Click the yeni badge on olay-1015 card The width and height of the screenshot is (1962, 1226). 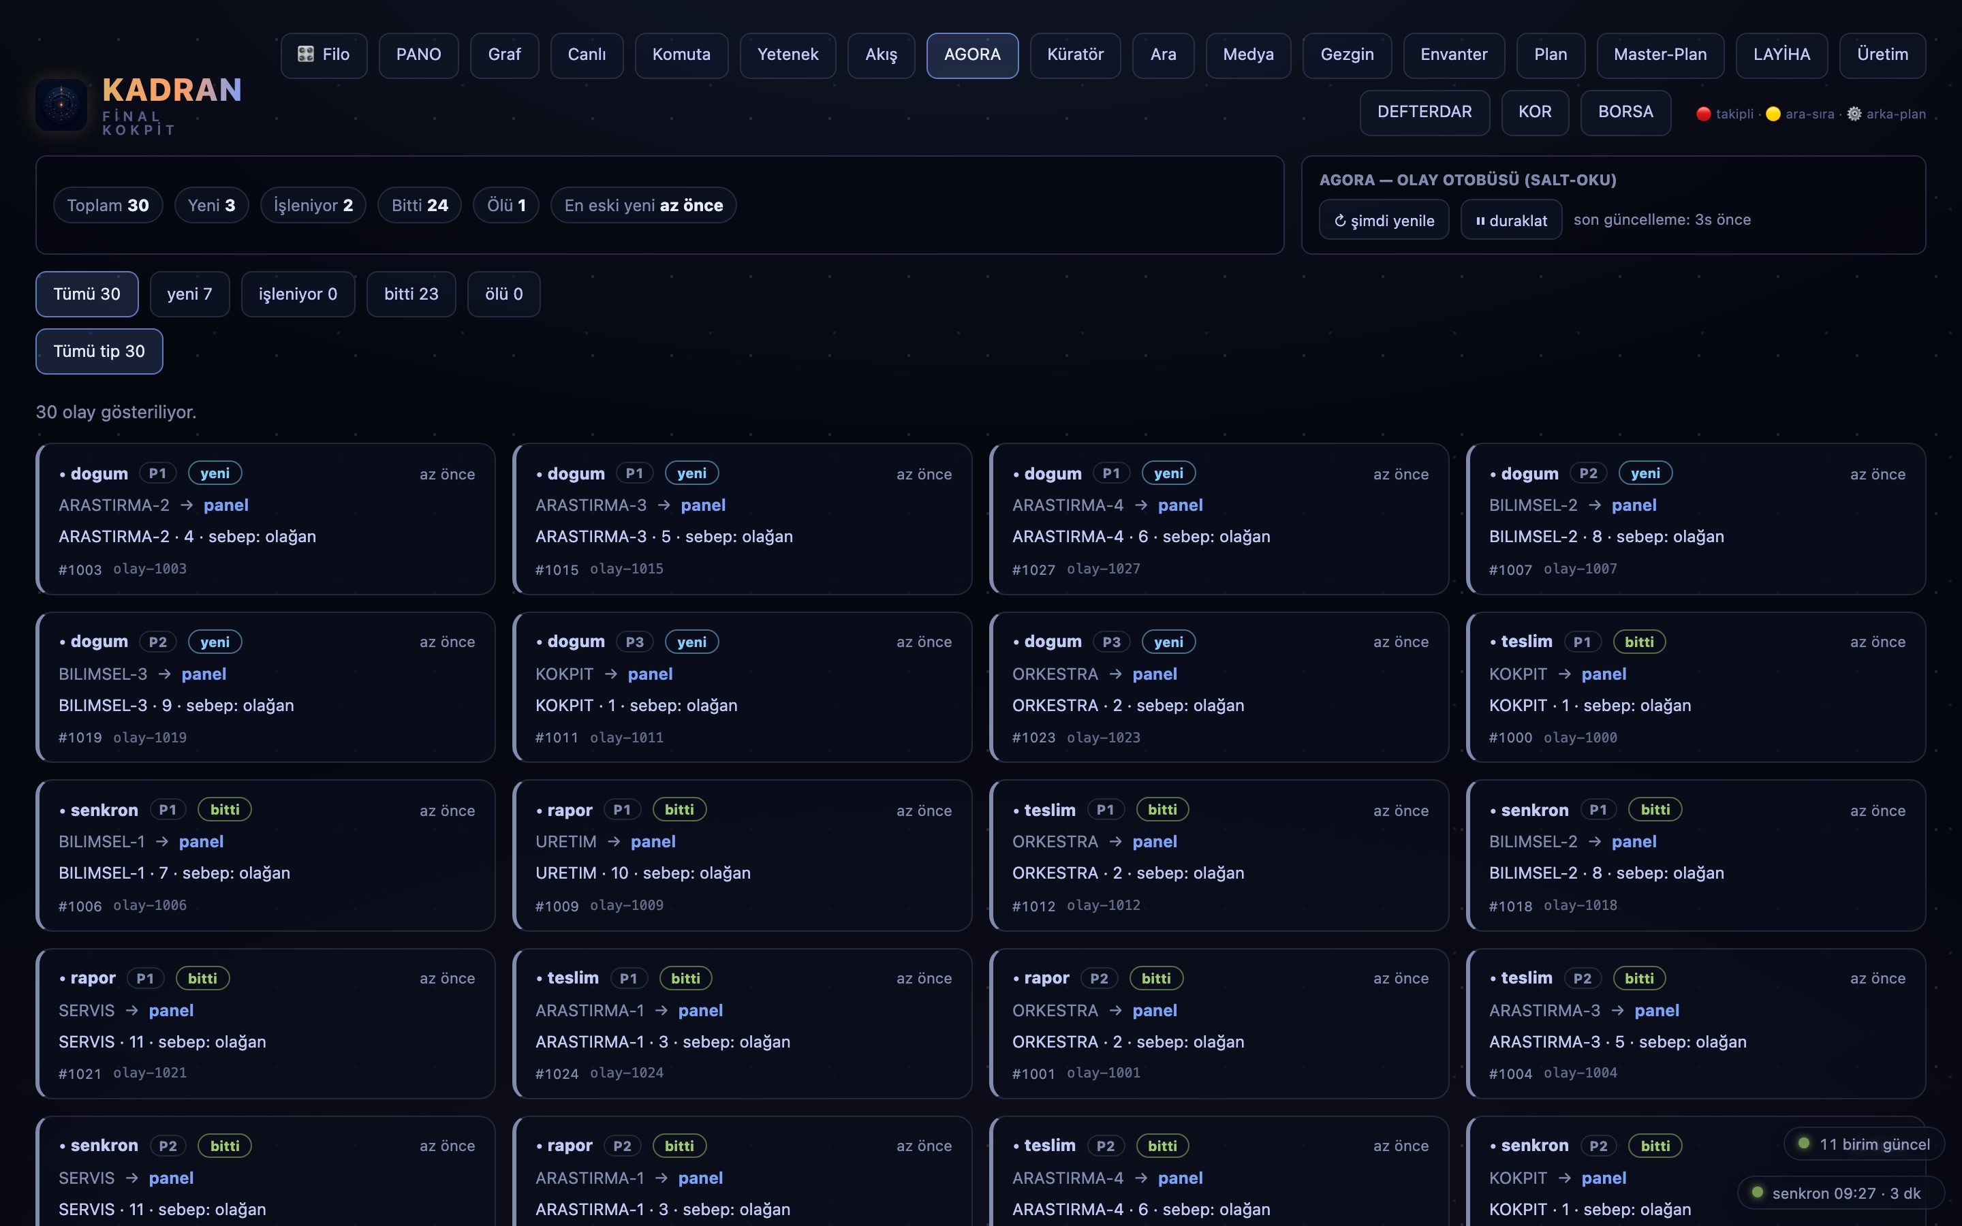691,473
